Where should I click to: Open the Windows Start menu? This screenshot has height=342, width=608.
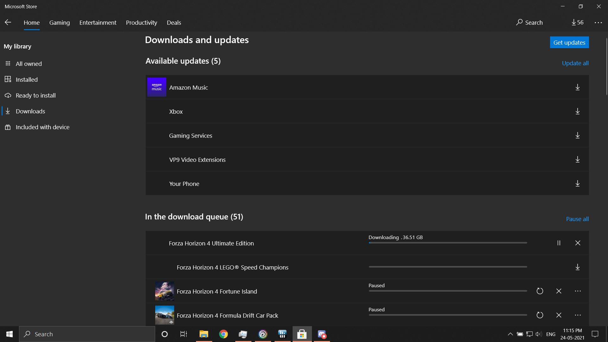coord(9,334)
